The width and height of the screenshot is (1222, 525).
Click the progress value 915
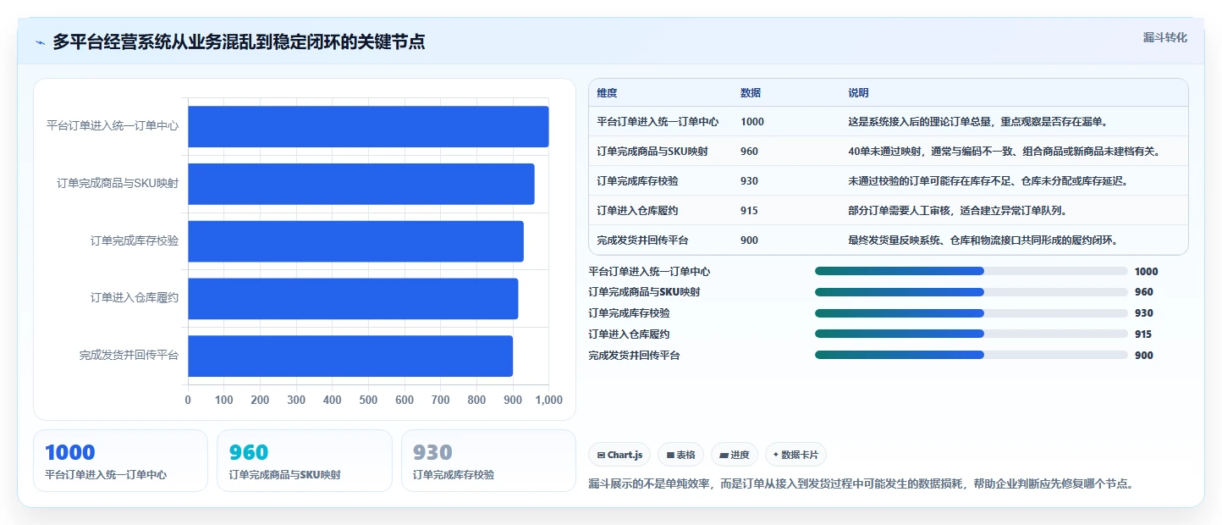(1143, 334)
